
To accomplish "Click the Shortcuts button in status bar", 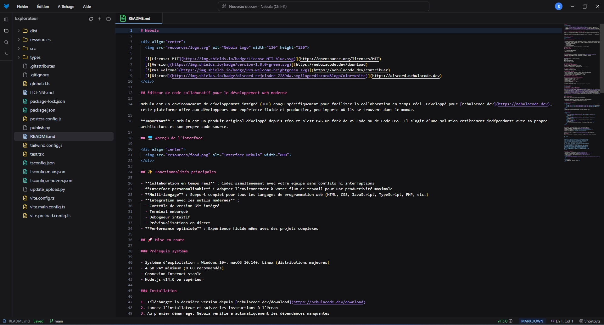I will 590,321.
